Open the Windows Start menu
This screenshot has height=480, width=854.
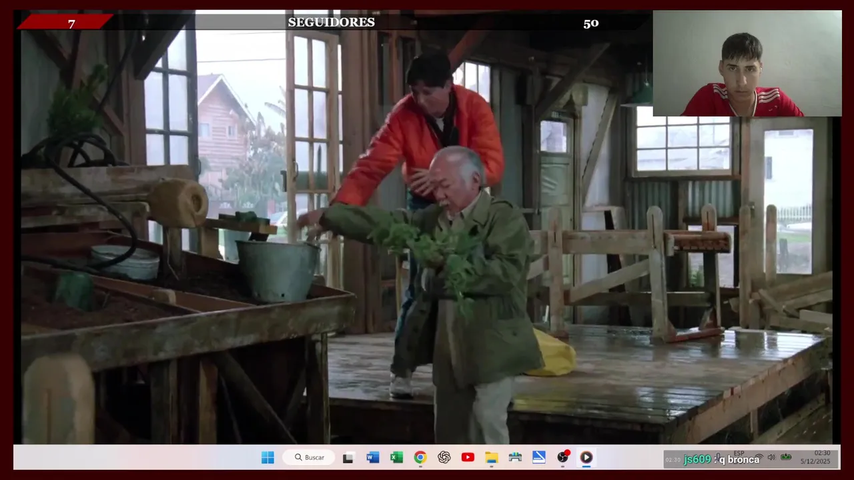pos(268,457)
